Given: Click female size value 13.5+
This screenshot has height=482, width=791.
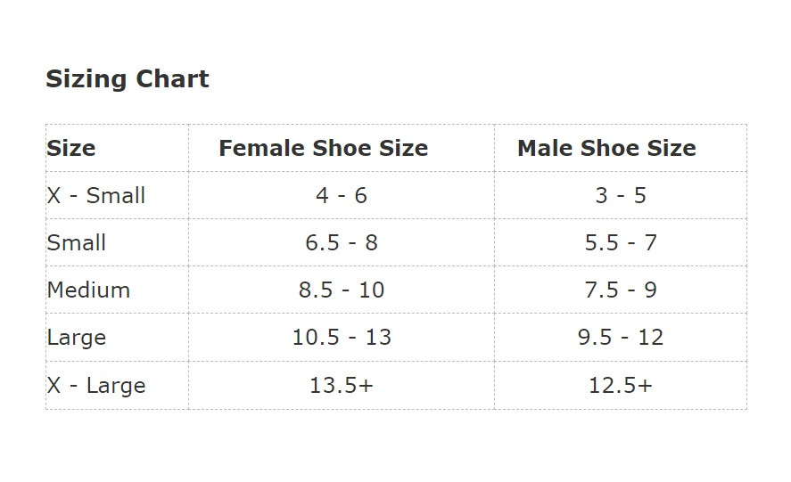Looking at the screenshot, I should tap(342, 386).
